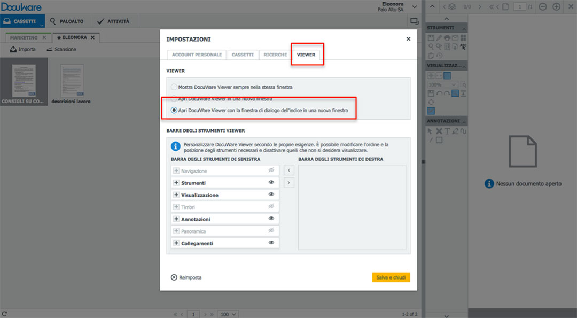Toggle visibility eye for Panoramica toolbar
The height and width of the screenshot is (318, 577).
click(x=271, y=230)
